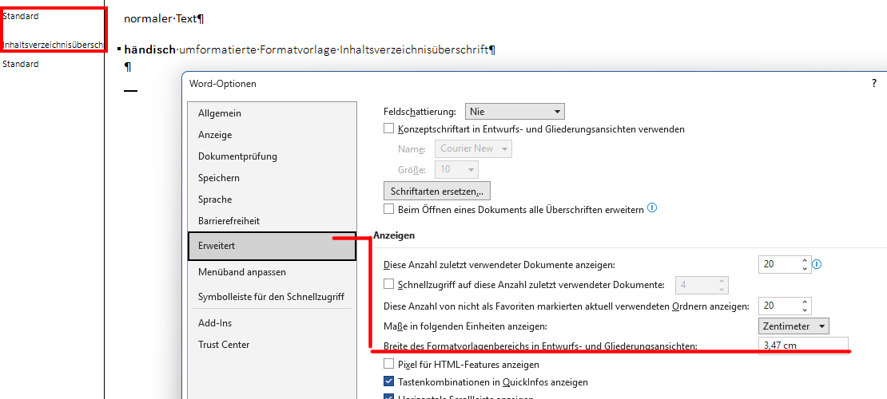Go to Trust Center settings
887x399 pixels.
point(224,345)
